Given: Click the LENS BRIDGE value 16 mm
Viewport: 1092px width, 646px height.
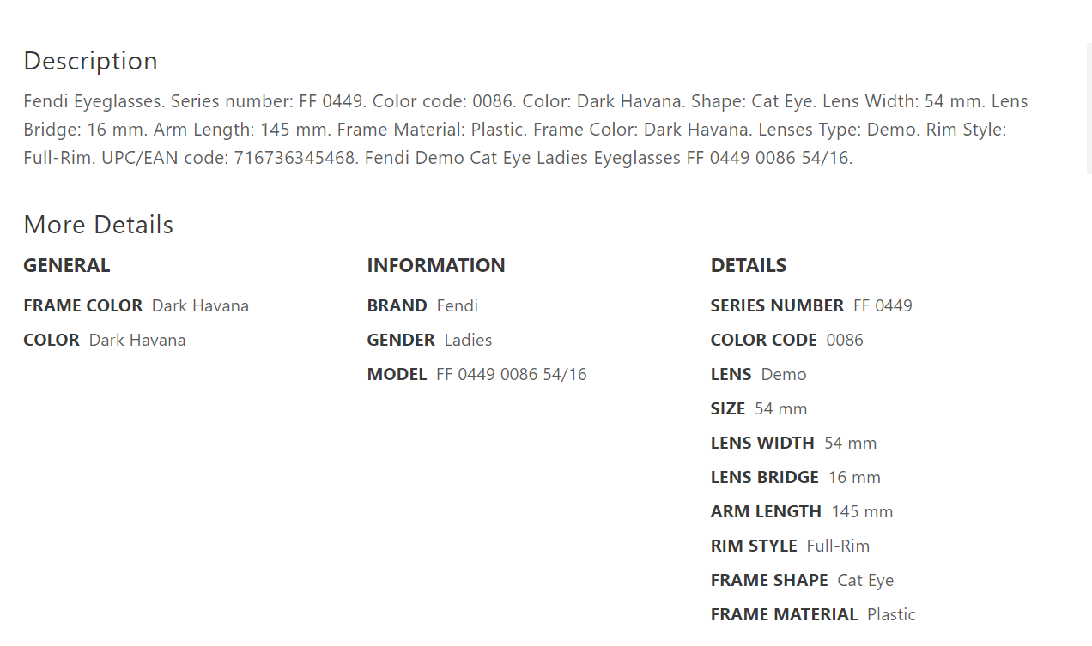Looking at the screenshot, I should pos(853,478).
